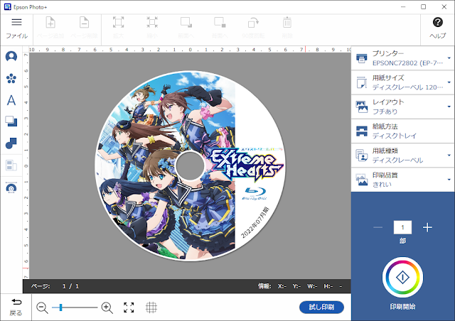455x321 pixels.
Task: Click the copies count field
Action: tap(402, 227)
